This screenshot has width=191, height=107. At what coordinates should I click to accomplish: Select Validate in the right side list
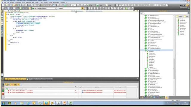click(182, 34)
